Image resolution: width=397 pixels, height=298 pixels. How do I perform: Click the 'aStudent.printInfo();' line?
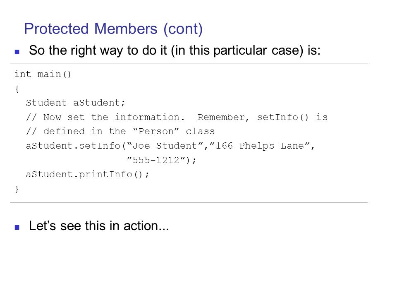pyautogui.click(x=88, y=174)
